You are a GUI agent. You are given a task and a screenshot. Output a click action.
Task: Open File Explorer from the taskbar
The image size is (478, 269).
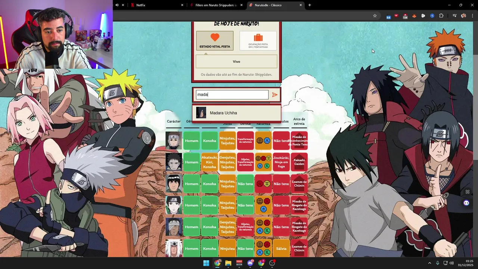pyautogui.click(x=228, y=263)
